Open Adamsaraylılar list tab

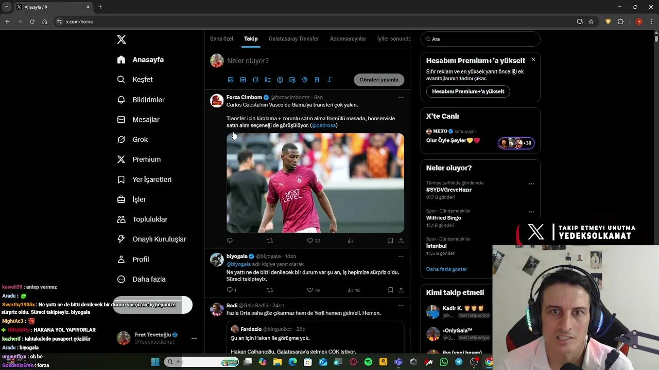[348, 39]
